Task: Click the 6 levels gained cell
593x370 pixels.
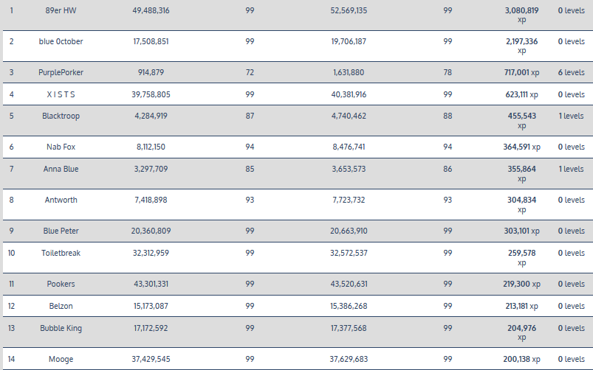Action: point(570,72)
